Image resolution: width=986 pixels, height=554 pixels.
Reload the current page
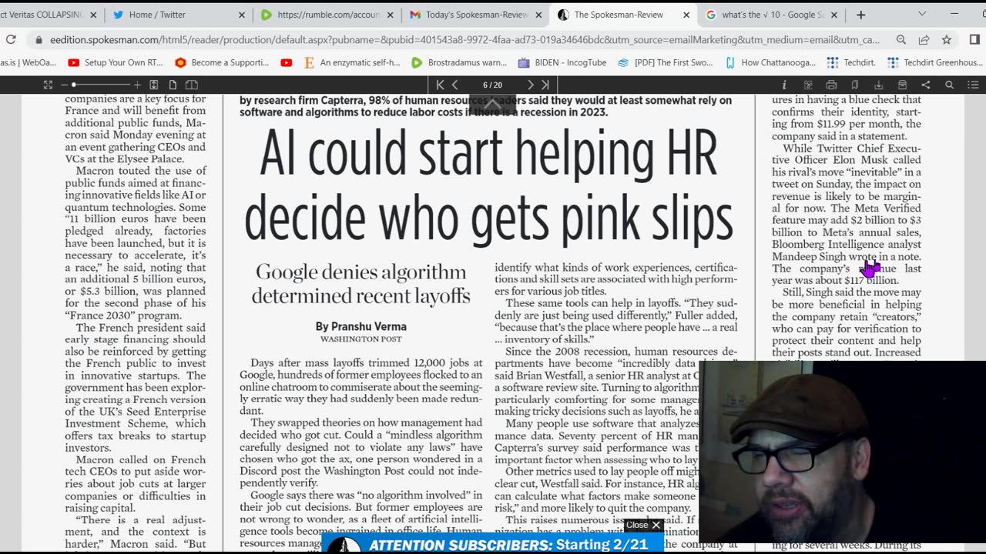11,39
